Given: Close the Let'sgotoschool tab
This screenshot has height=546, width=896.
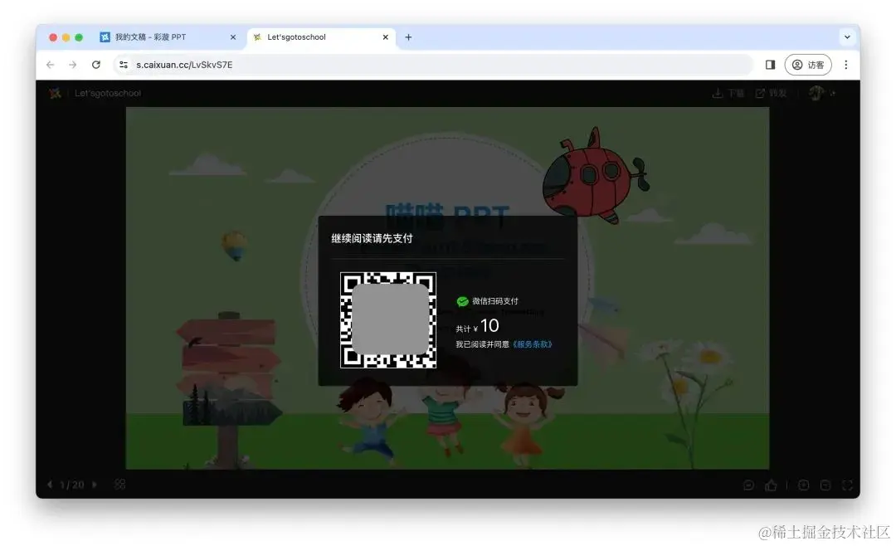Looking at the screenshot, I should click(386, 37).
